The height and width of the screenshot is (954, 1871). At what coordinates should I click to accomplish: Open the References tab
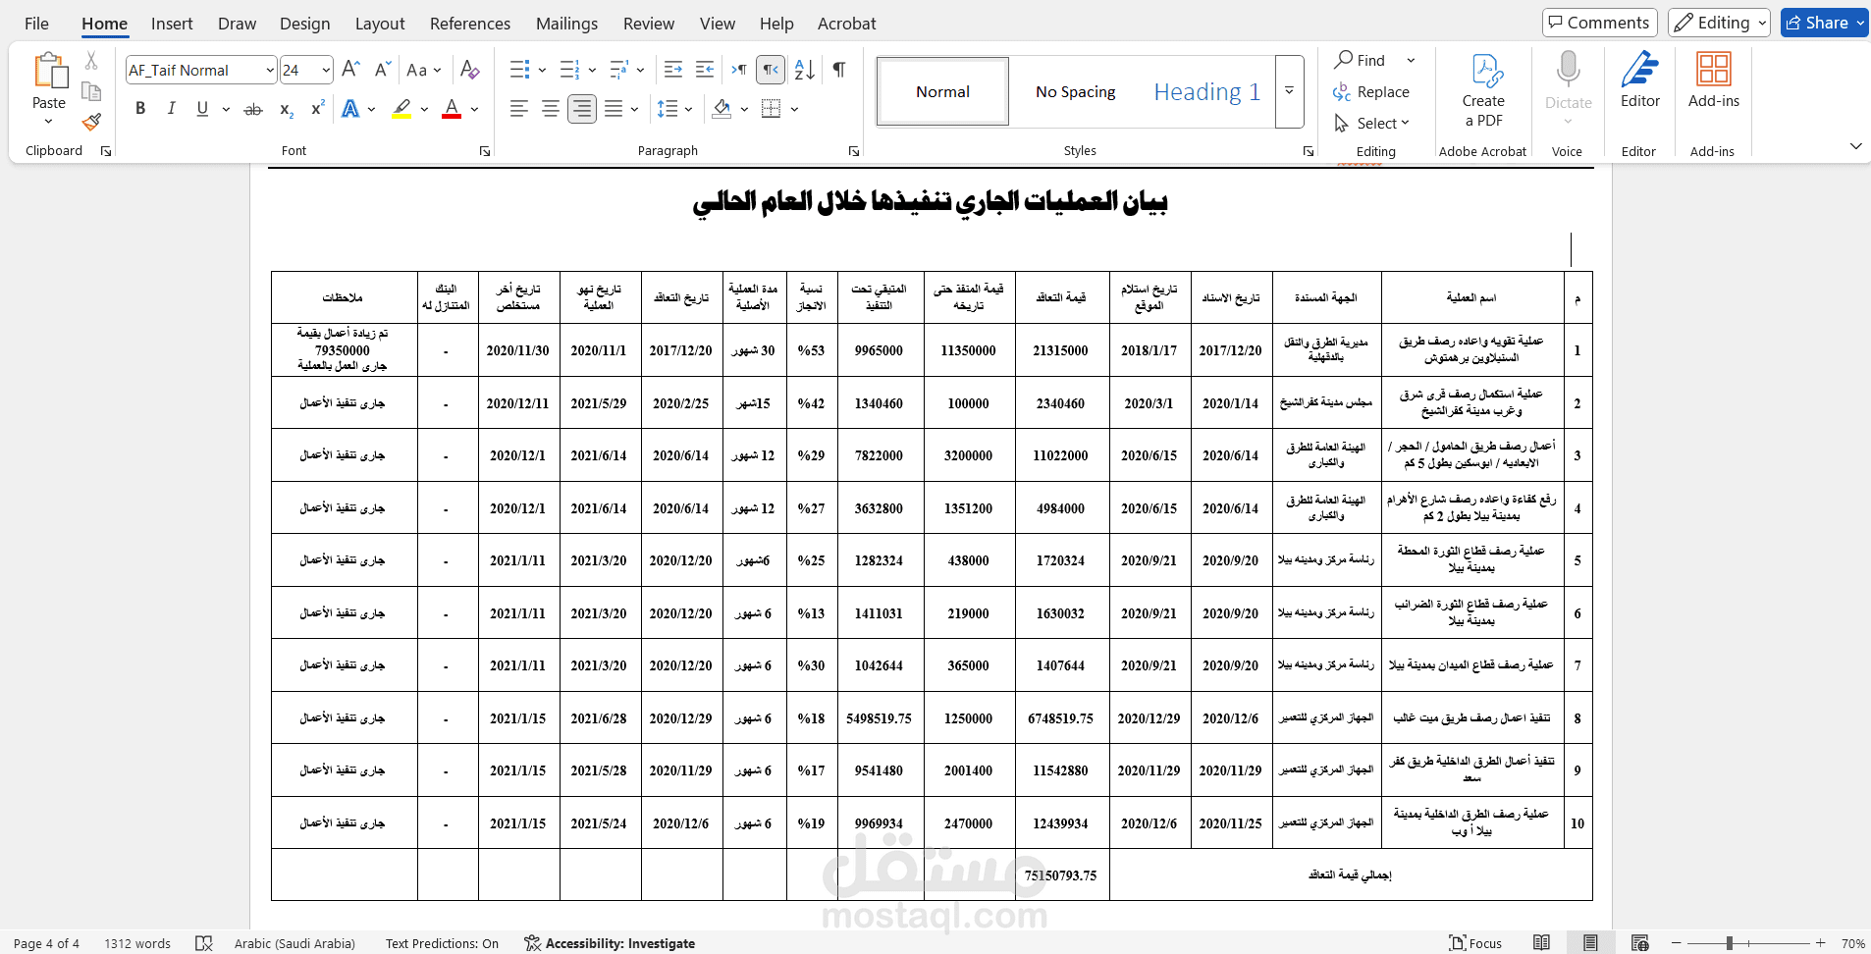point(470,24)
